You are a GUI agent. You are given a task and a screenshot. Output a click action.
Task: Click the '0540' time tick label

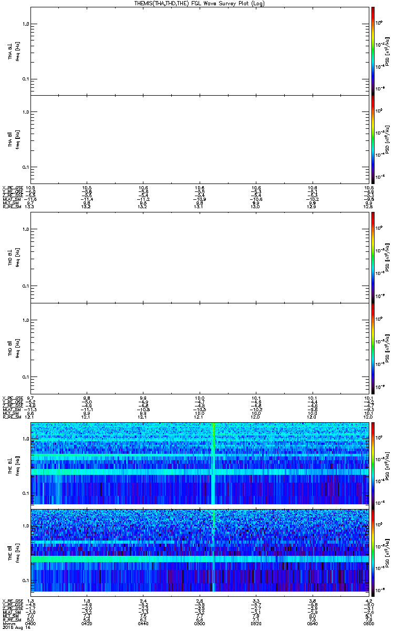(x=312, y=623)
